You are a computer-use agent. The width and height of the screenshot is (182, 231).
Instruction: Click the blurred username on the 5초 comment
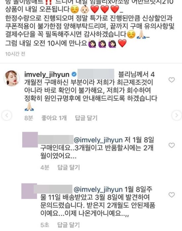53,189
